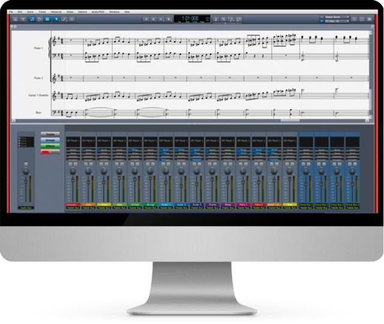Click the Rewind button in the transport
Screen dimensions: 384x324
(146, 19)
